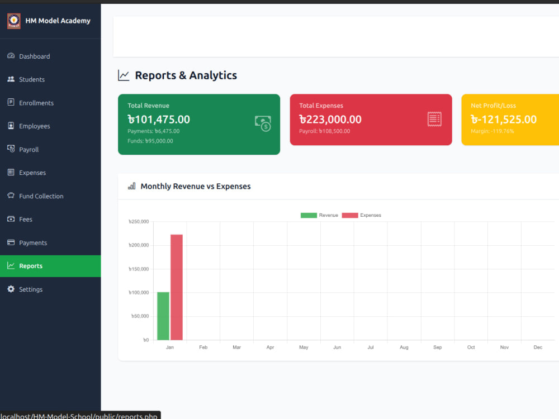The height and width of the screenshot is (419, 559).
Task: Click the Fund Collection piggy bank icon
Action: click(11, 196)
